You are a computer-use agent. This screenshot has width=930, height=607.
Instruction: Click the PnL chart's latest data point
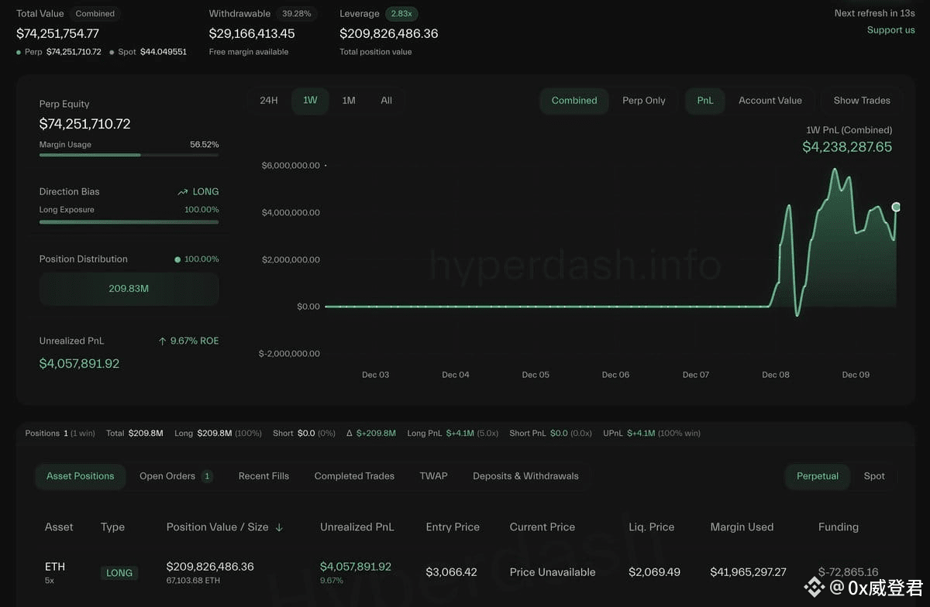(896, 207)
